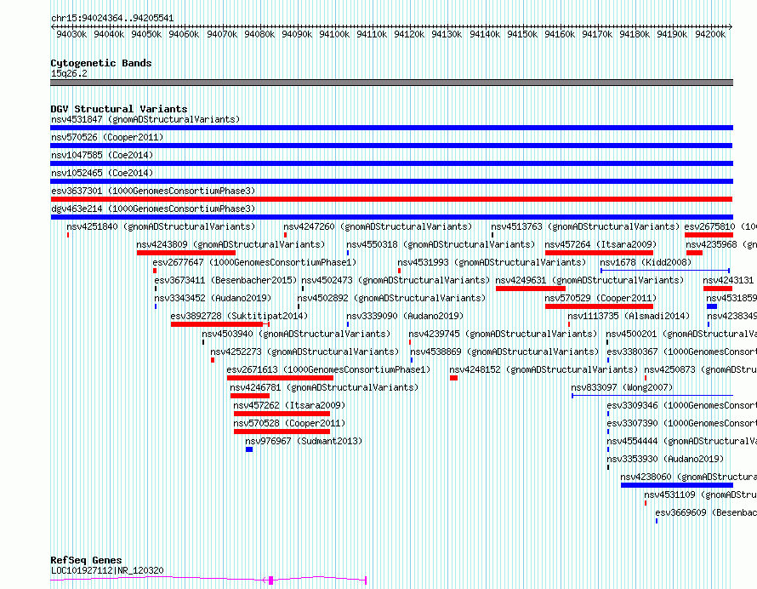This screenshot has height=589, width=757.
Task: Click the nsv4531847 gnomAD variant label
Action: tap(145, 119)
